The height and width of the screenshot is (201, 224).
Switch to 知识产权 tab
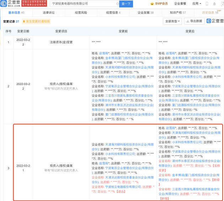click(x=178, y=12)
